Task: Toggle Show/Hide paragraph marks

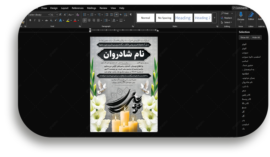Action: click(x=131, y=15)
